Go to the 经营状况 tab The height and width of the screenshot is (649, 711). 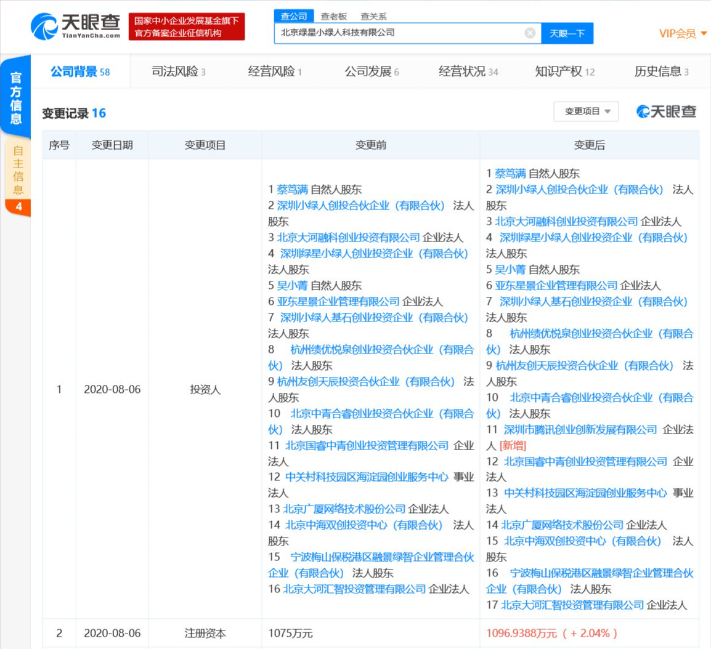click(x=468, y=72)
